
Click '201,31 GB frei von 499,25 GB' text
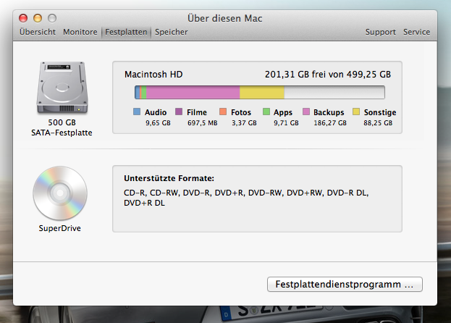tap(328, 75)
